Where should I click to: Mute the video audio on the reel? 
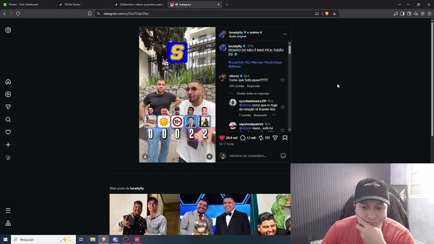point(210,157)
